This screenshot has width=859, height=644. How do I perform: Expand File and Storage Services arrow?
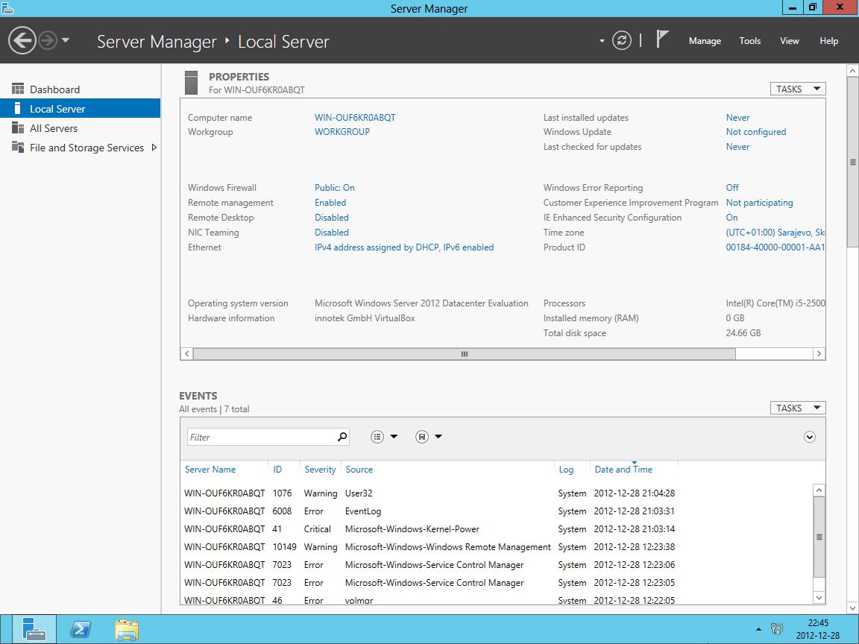154,148
